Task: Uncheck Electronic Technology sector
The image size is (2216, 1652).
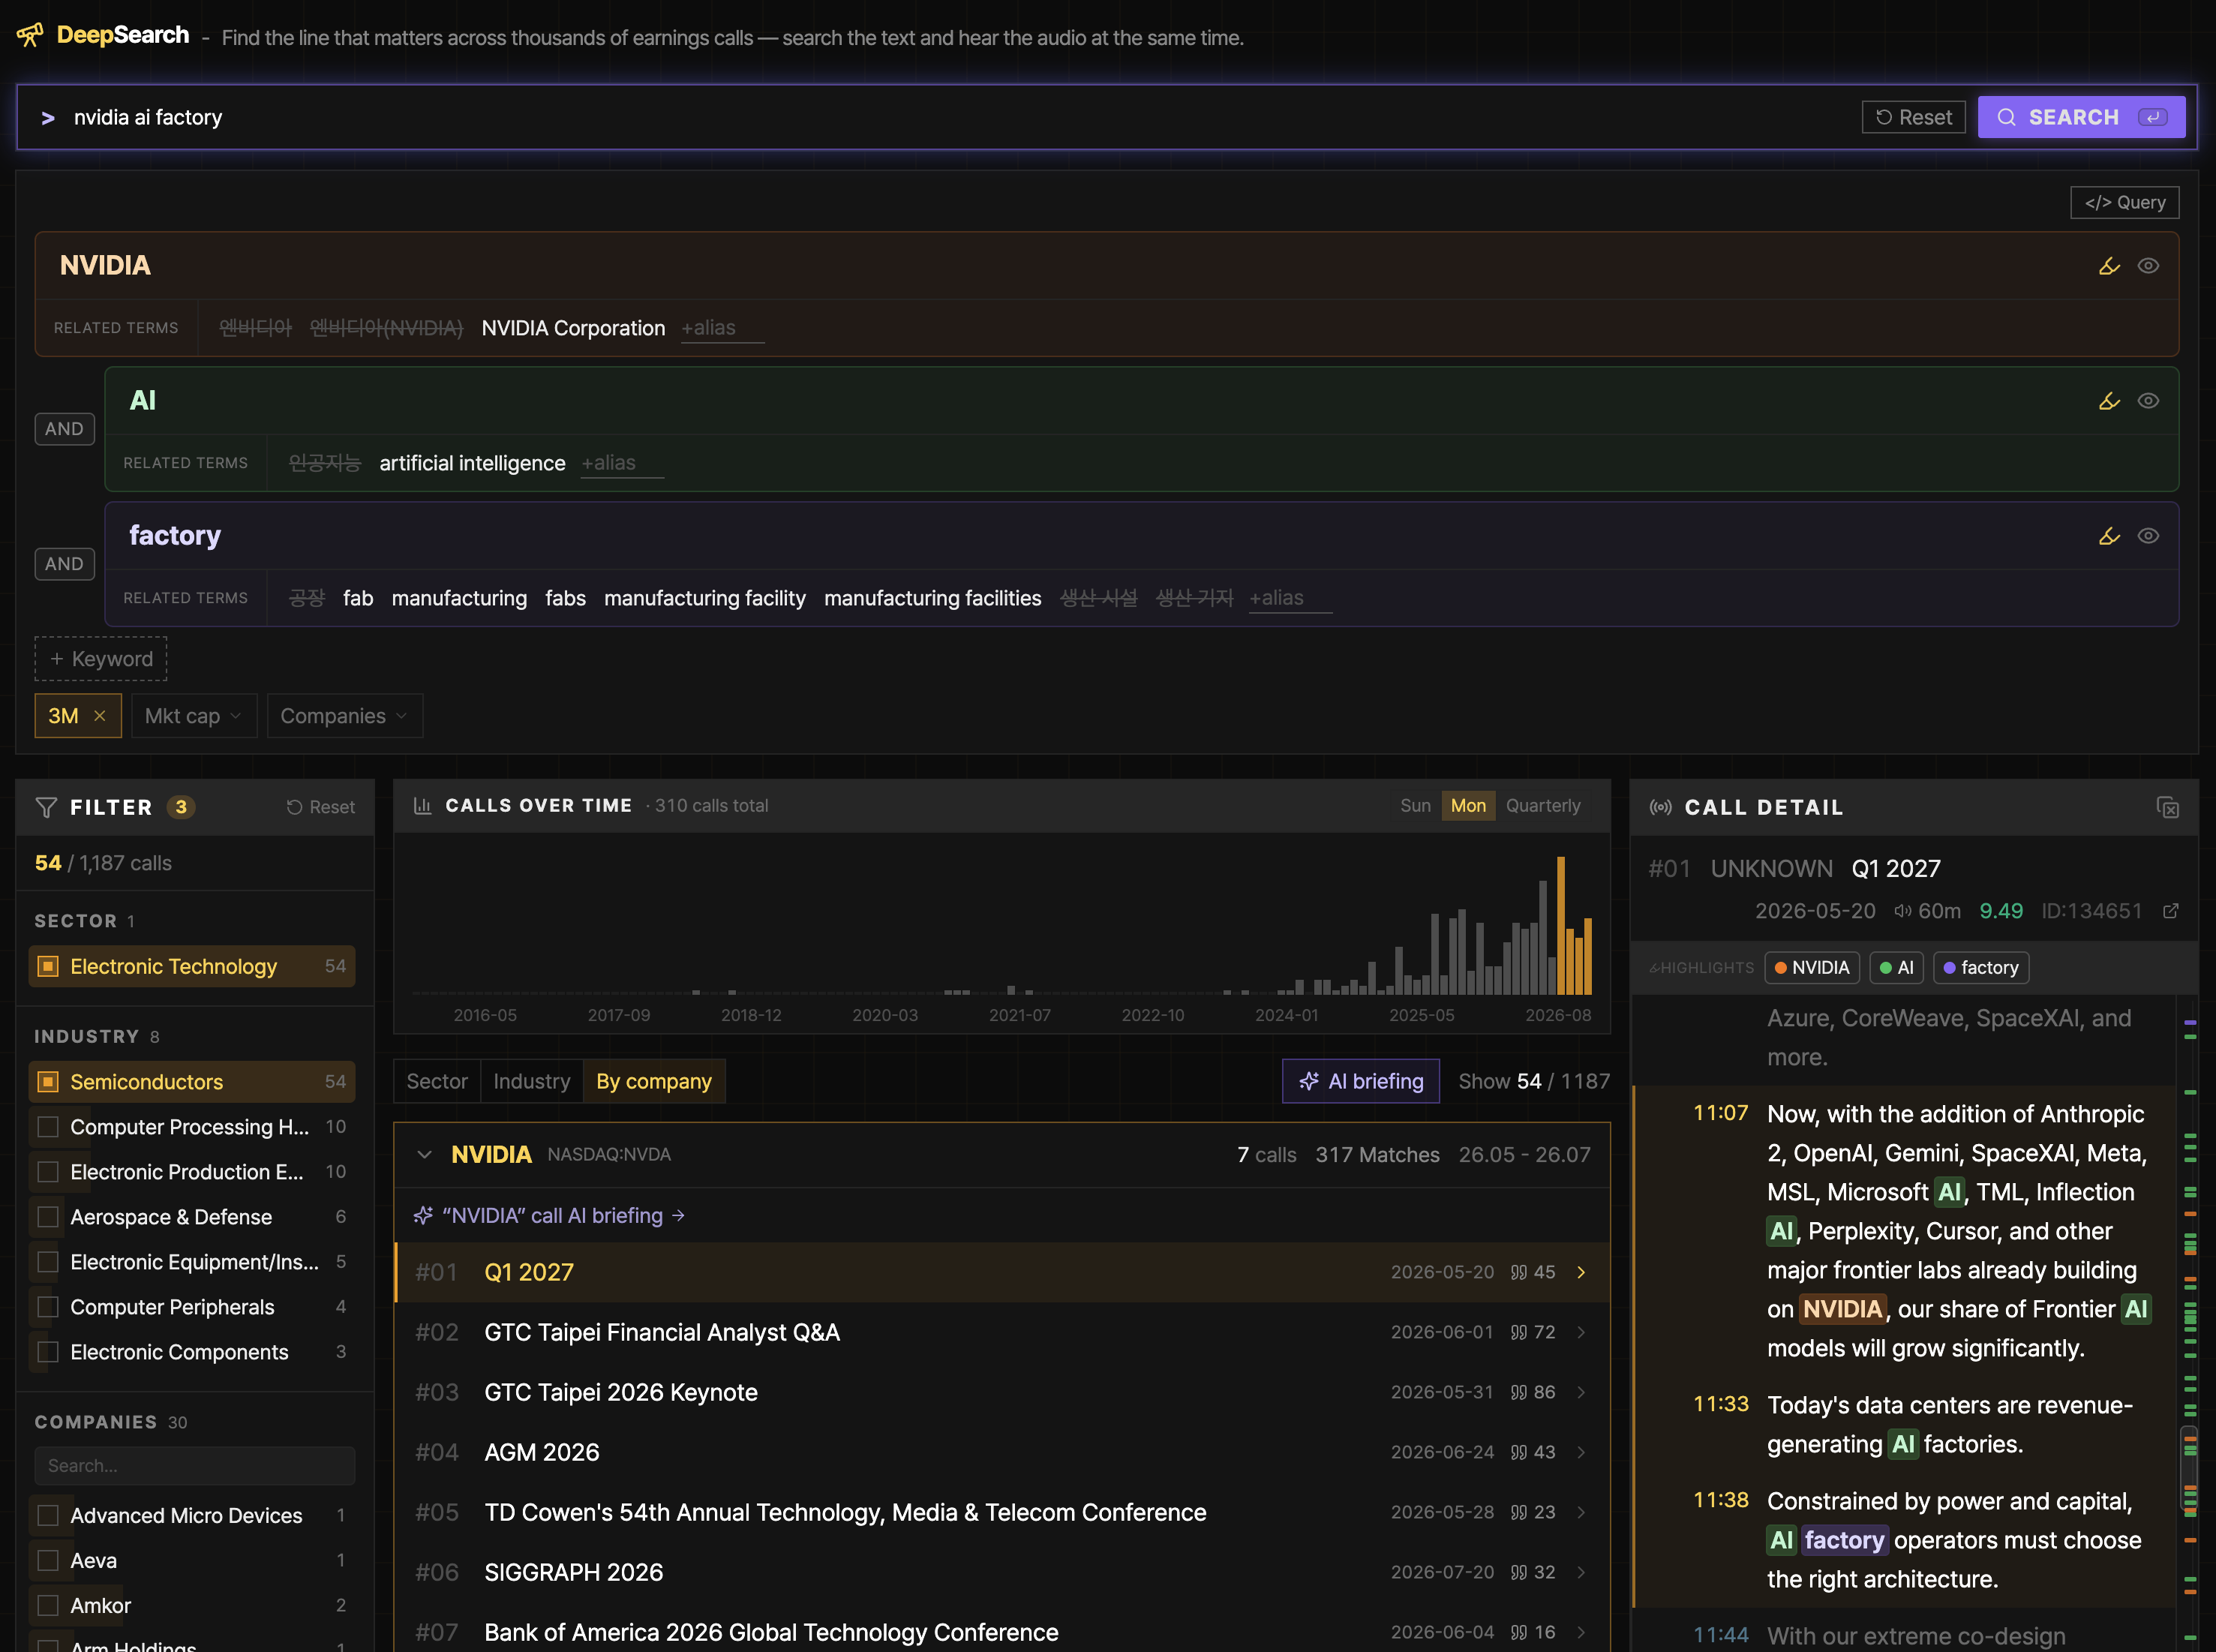Action: click(48, 967)
